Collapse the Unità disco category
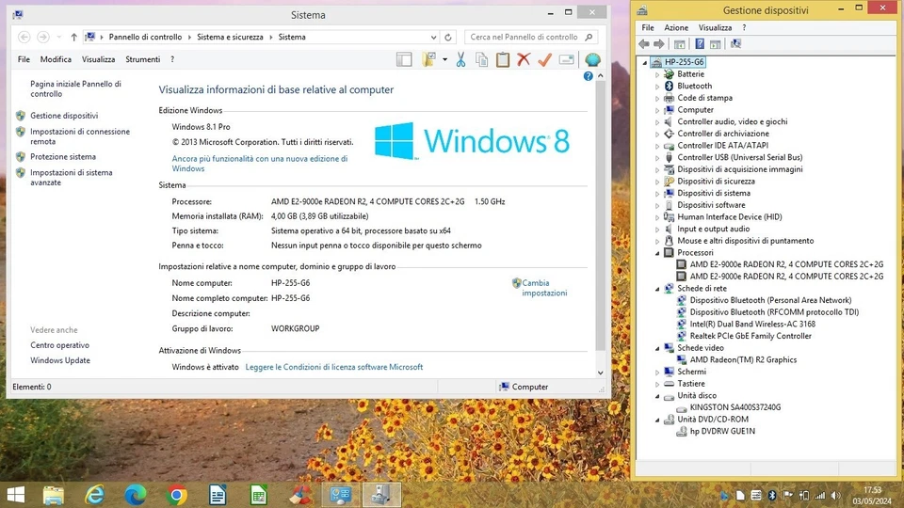The width and height of the screenshot is (904, 508). pos(657,396)
